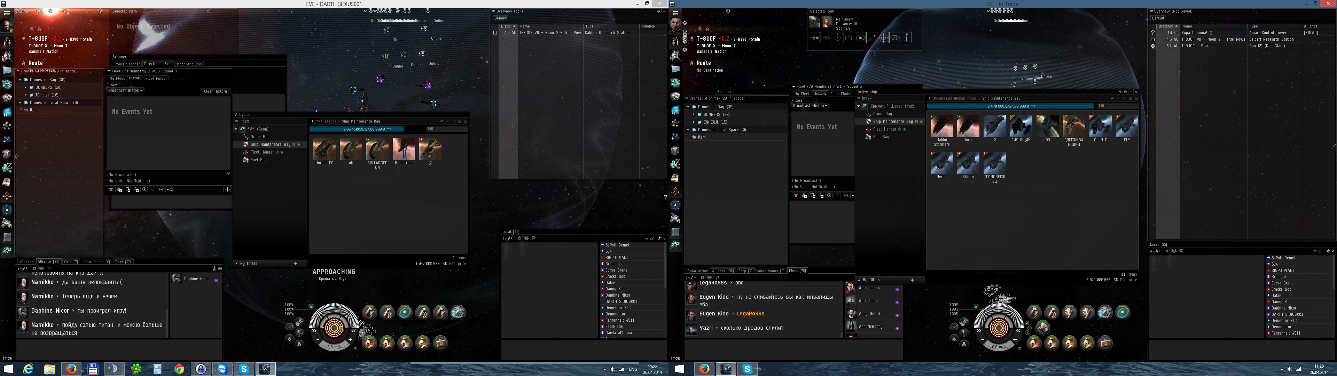The width and height of the screenshot is (1337, 376).
Task: Toggle grey star on left Ship Maintenance Bay row
Action: point(299,144)
